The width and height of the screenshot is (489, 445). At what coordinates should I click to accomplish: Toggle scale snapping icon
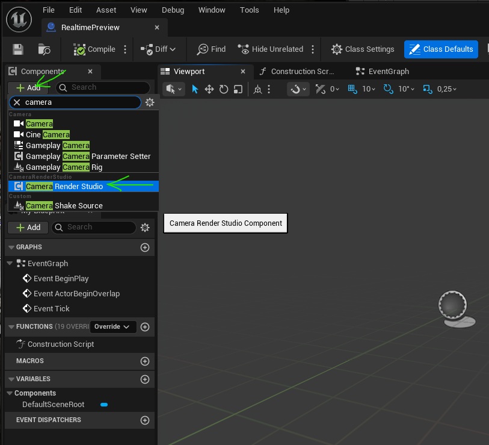click(427, 89)
